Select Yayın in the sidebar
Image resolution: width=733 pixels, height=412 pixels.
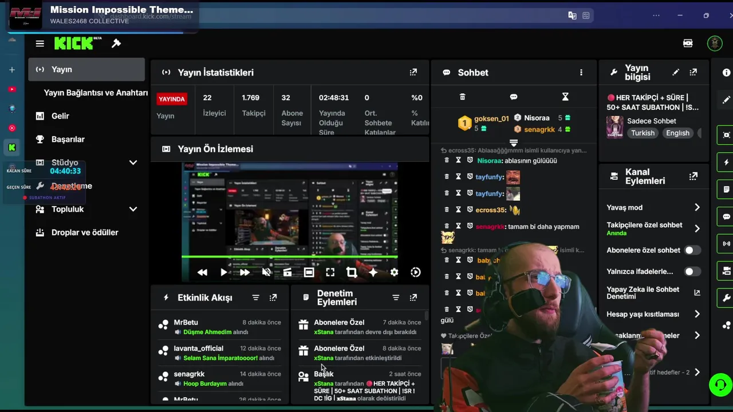coord(86,69)
